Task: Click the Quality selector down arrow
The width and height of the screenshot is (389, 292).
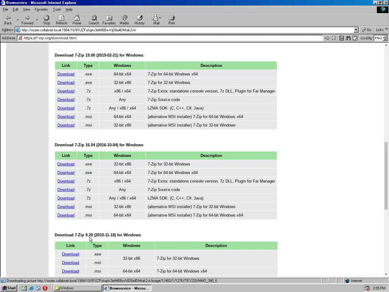Action: click(x=385, y=40)
